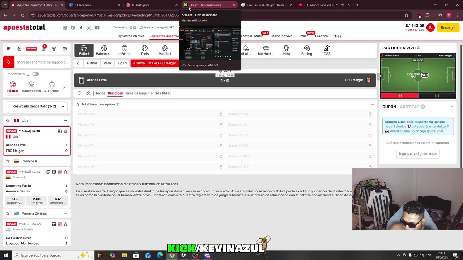Favorite the Primera División league star
The width and height of the screenshot is (463, 260).
click(8, 213)
